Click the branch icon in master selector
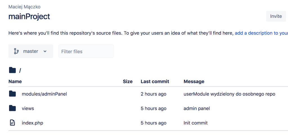 (x=16, y=51)
